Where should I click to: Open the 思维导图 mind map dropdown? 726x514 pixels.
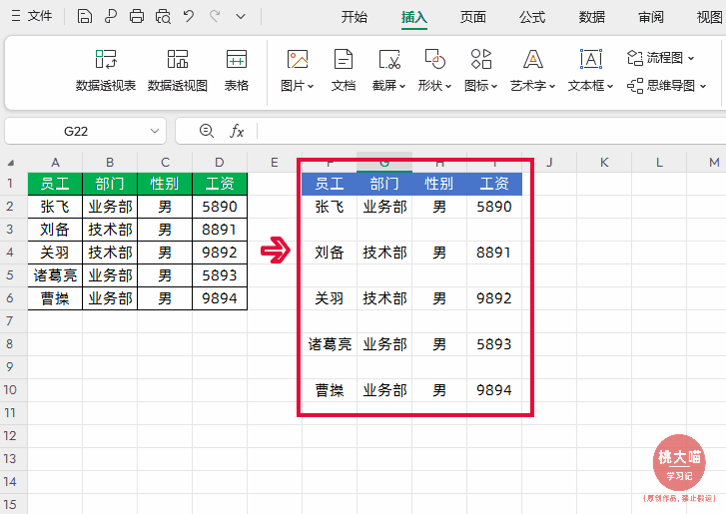point(667,86)
